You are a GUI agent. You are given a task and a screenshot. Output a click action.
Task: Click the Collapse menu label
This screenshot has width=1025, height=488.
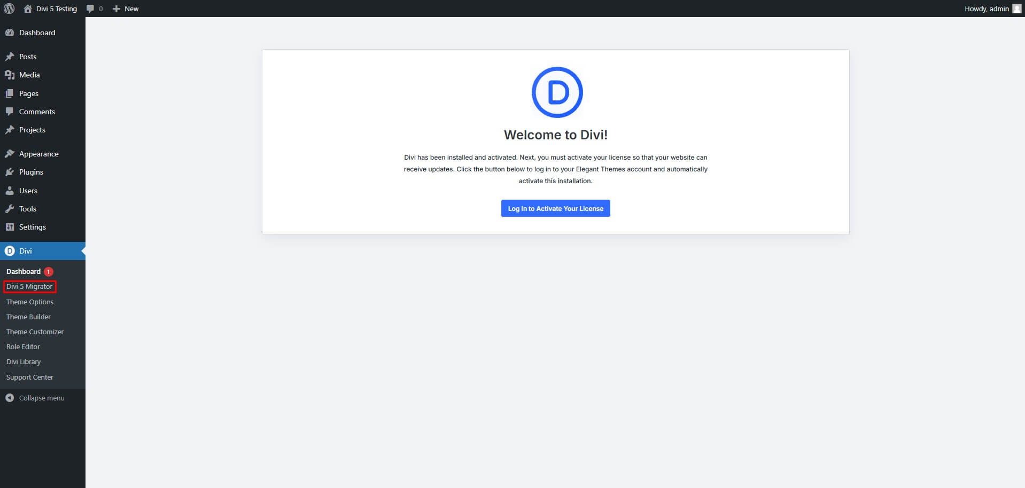pyautogui.click(x=42, y=398)
